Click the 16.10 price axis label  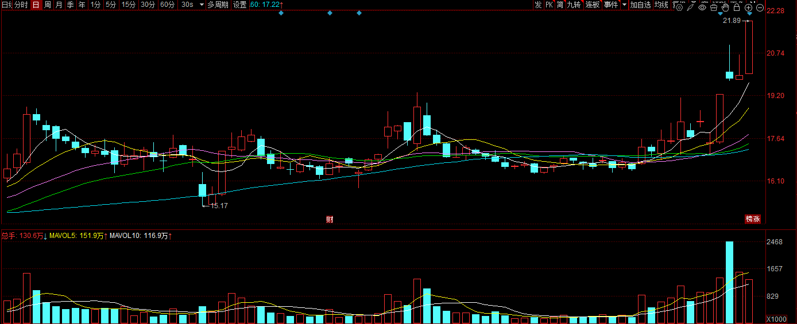(x=776, y=181)
